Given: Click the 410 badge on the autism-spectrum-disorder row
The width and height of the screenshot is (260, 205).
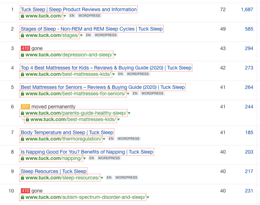Looking at the screenshot, I should point(25,191).
